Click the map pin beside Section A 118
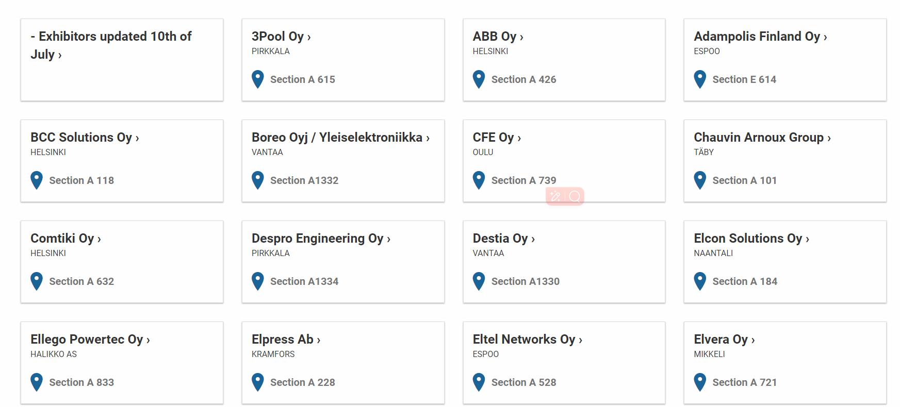Image resolution: width=900 pixels, height=407 pixels. pyautogui.click(x=37, y=180)
